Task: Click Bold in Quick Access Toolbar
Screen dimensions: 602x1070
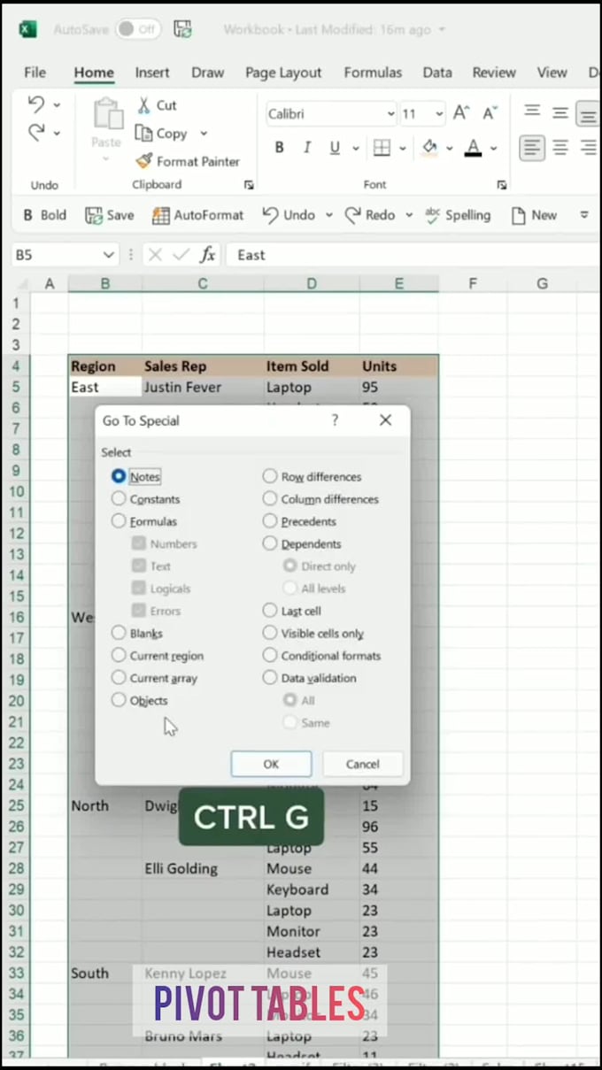Action: point(44,215)
